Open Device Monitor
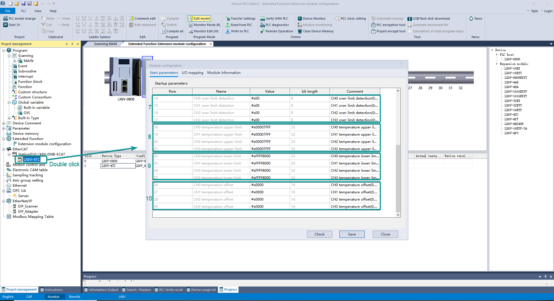The image size is (554, 301). 312,18
